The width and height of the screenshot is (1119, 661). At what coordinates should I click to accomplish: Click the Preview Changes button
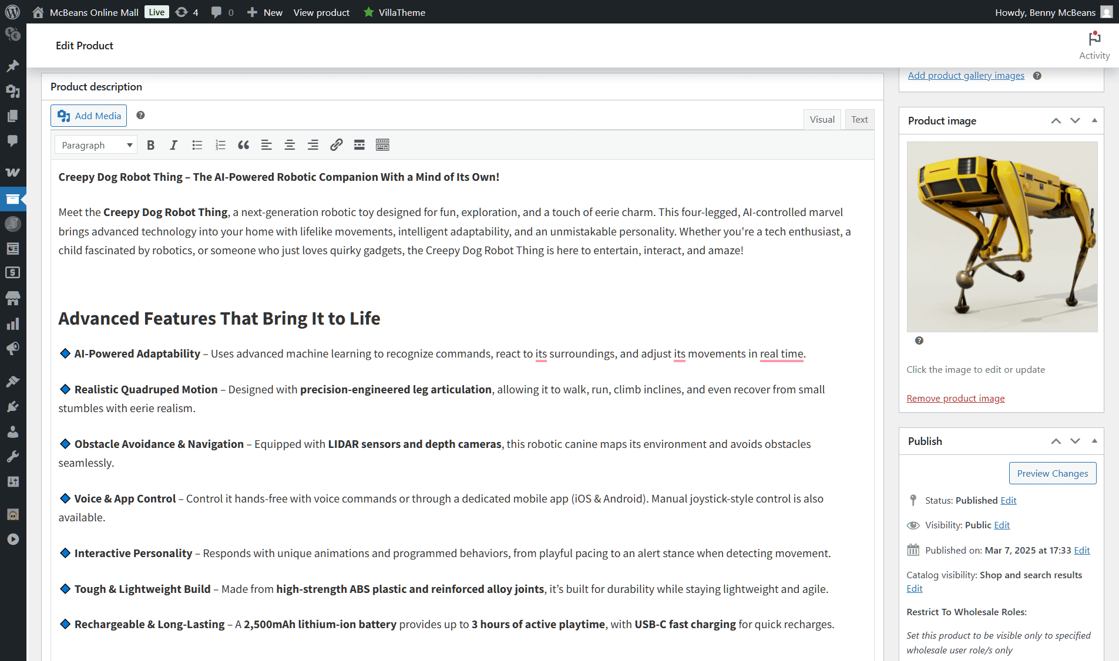pyautogui.click(x=1052, y=473)
